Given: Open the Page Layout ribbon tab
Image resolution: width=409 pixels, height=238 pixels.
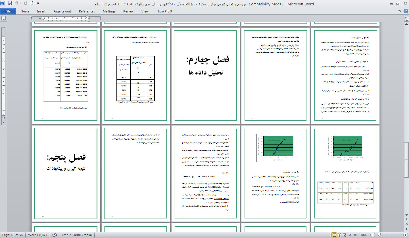Looking at the screenshot, I should [62, 11].
